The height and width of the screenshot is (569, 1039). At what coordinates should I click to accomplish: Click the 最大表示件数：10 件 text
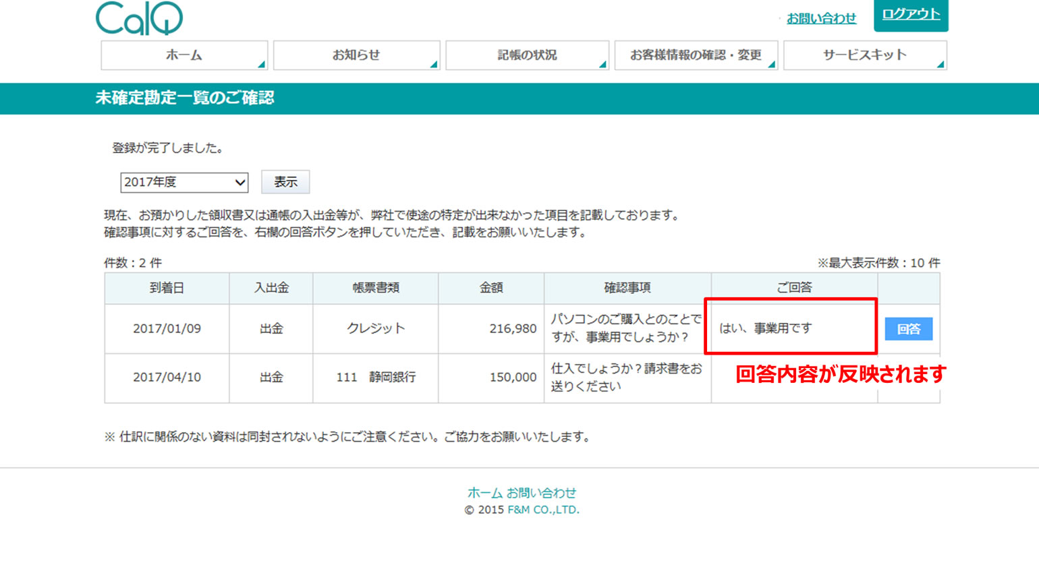tap(879, 263)
